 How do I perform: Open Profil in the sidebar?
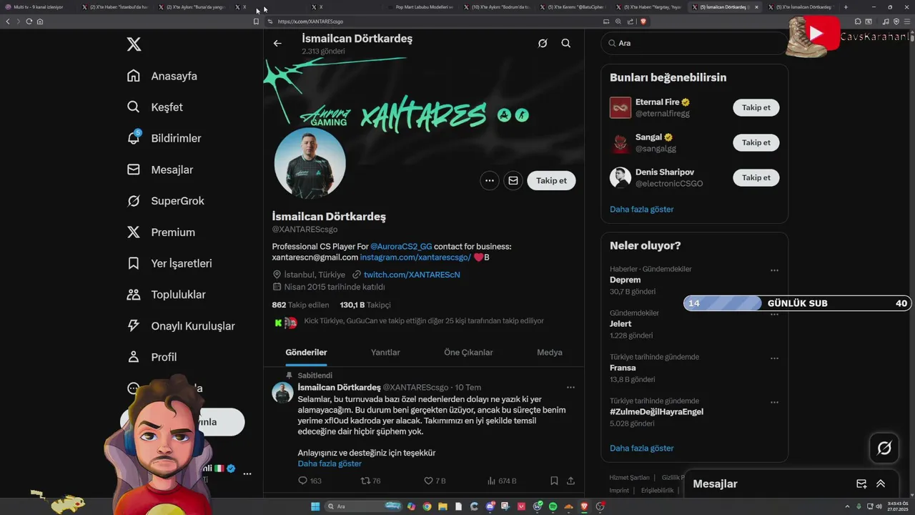(152, 357)
